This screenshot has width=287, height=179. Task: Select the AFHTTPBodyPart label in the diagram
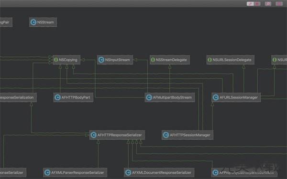tap(76, 97)
